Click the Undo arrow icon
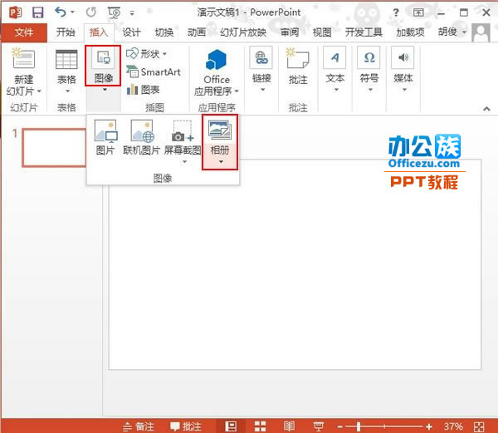Viewport: 498px width, 433px height. (61, 12)
